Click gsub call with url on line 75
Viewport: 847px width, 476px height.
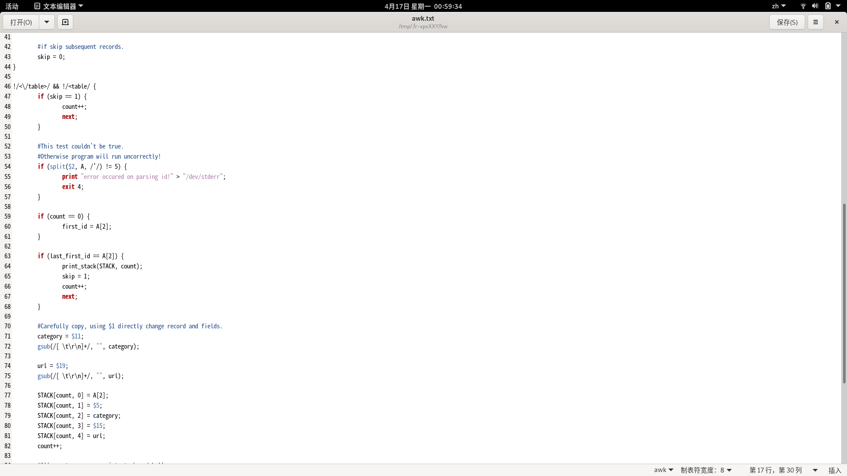(81, 376)
